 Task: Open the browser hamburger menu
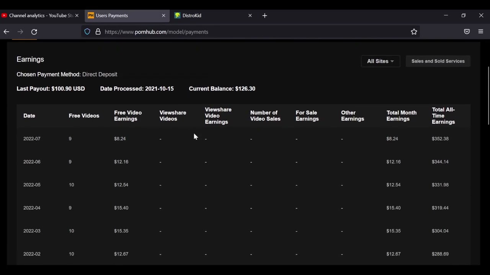[481, 32]
